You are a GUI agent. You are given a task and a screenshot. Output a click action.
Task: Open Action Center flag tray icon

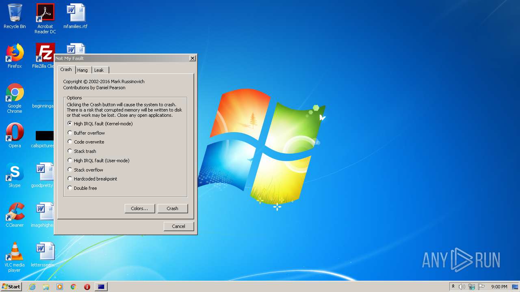tap(481, 287)
